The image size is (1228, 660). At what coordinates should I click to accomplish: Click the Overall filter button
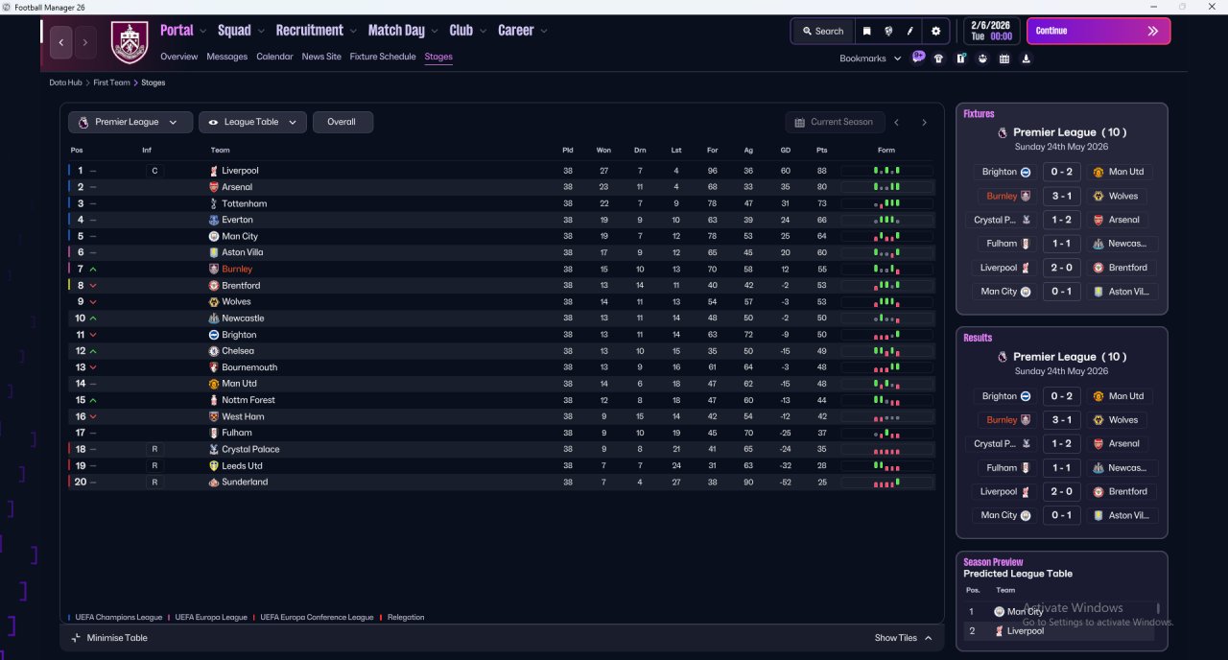pos(342,122)
